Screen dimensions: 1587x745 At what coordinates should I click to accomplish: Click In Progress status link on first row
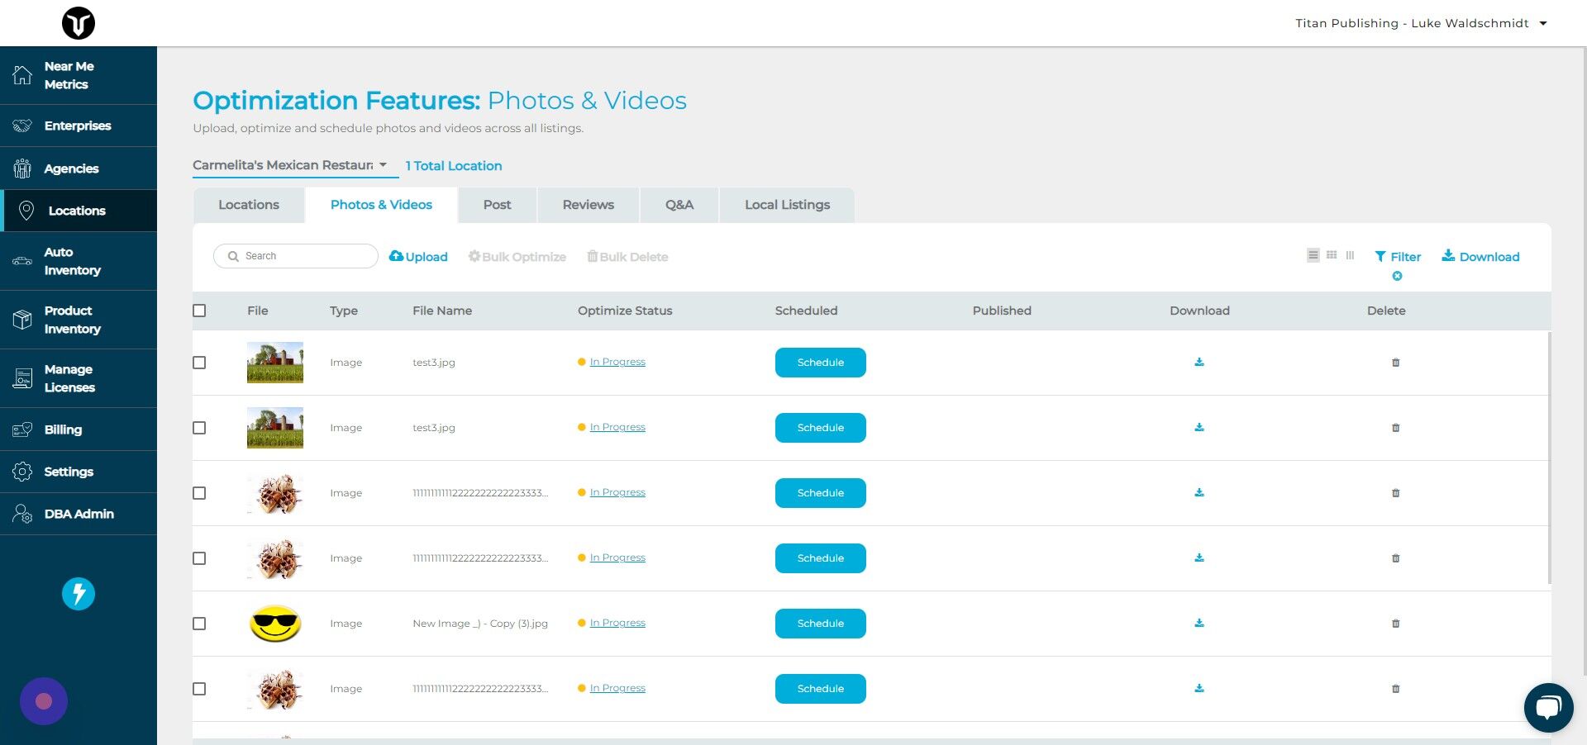[x=617, y=361]
